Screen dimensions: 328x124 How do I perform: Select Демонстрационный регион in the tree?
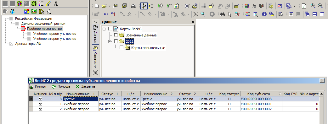43,24
